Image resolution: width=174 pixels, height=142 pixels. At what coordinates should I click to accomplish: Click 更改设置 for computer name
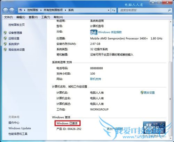[149, 93]
